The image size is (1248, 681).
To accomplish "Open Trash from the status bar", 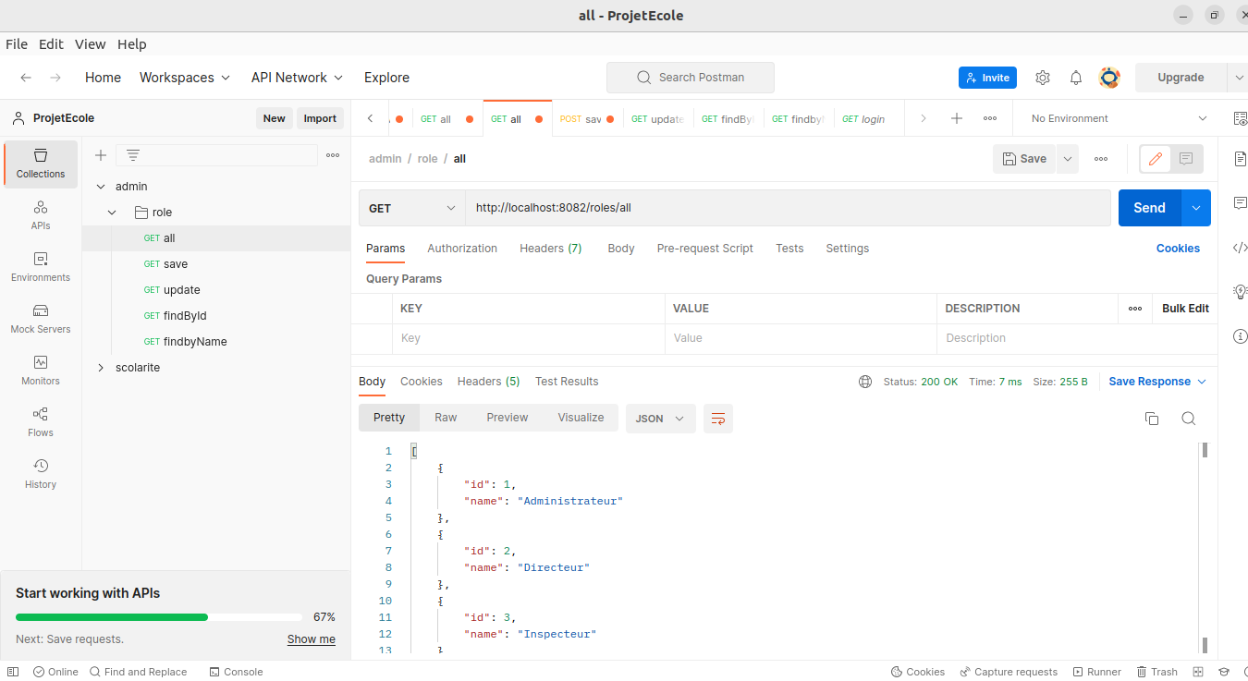I will click(x=1157, y=672).
